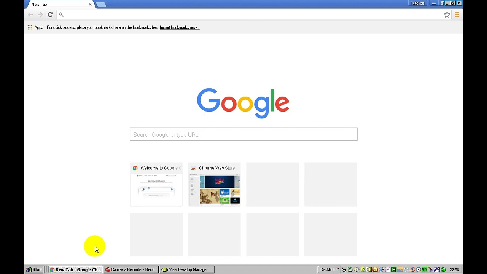Open the Windows Start menu
Image resolution: width=487 pixels, height=274 pixels.
(34, 269)
